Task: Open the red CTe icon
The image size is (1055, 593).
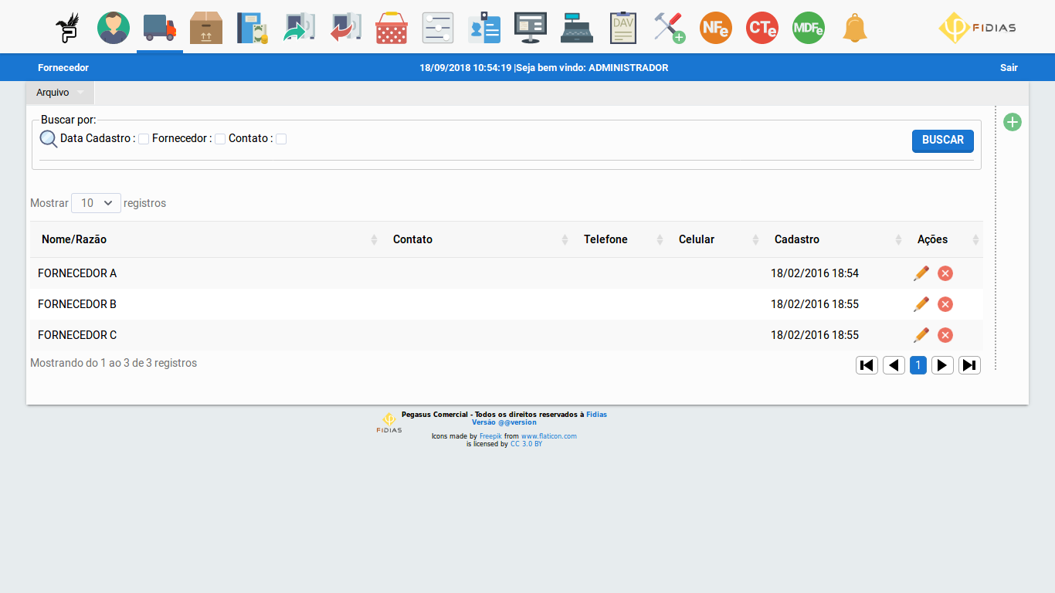Action: 762,28
